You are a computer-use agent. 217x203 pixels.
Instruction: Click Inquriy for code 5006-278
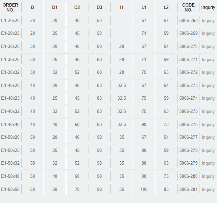208,151
